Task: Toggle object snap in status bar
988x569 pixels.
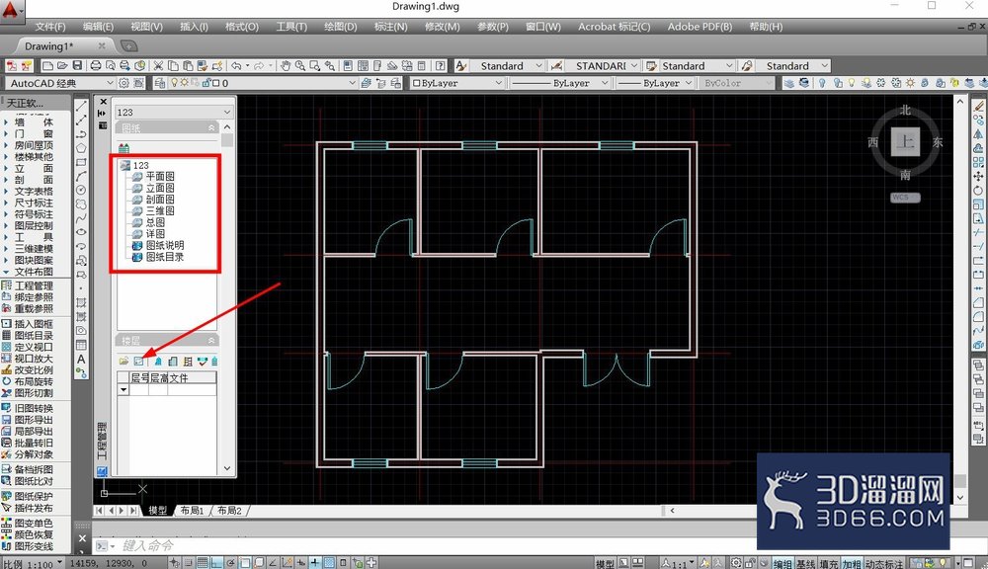Action: (x=244, y=563)
